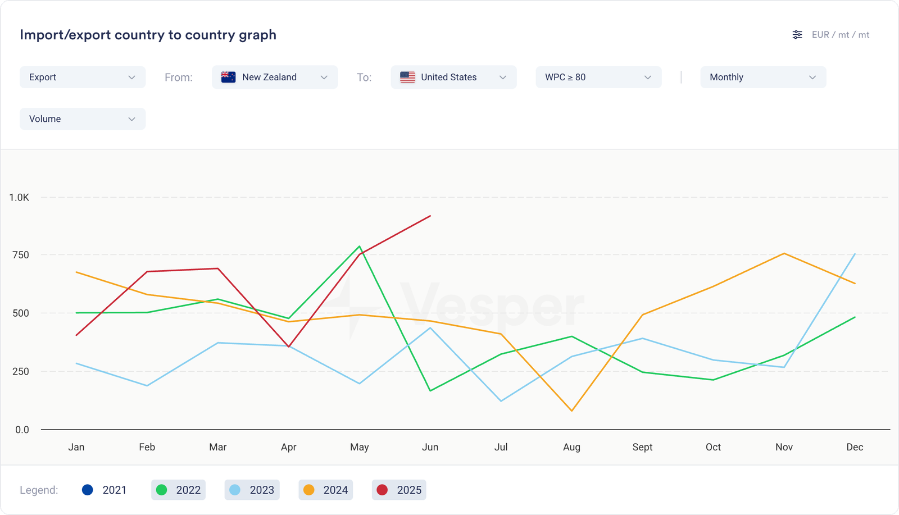Hide the 2024 legend series

click(x=325, y=490)
